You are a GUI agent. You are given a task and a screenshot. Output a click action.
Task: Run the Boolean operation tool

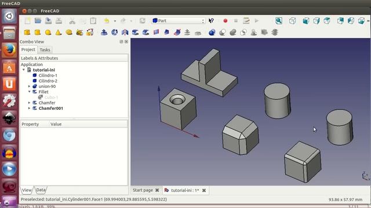(x=212, y=32)
